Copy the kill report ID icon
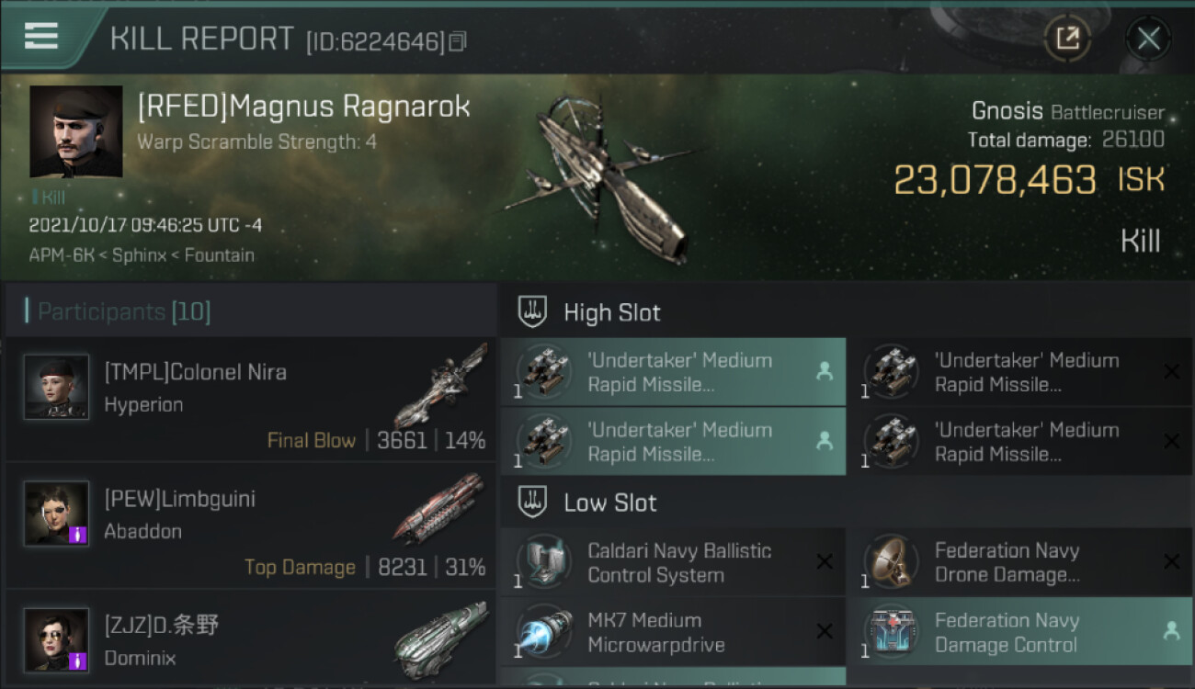The width and height of the screenshot is (1195, 689). tap(458, 41)
